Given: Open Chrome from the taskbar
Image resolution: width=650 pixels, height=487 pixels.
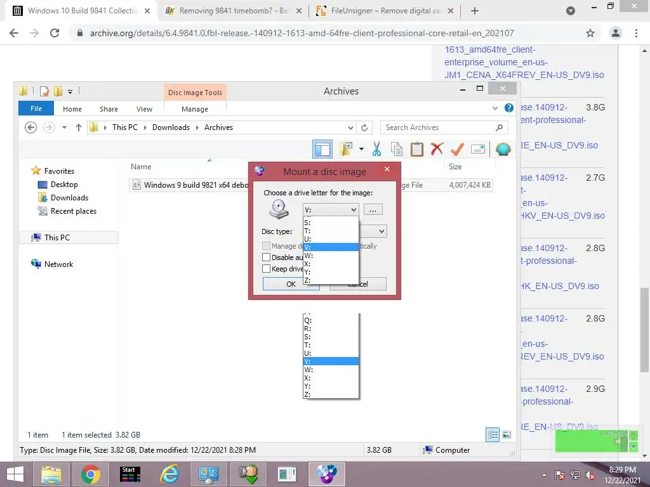Looking at the screenshot, I should click(x=90, y=474).
